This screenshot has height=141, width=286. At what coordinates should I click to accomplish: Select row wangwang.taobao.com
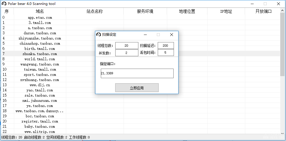tap(140, 64)
